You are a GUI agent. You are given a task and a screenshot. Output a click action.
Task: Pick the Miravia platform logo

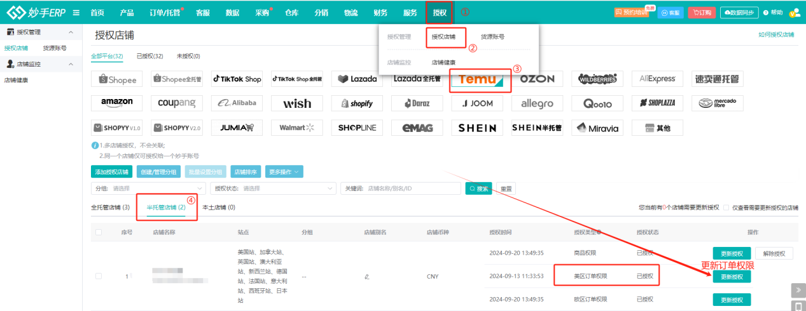point(598,128)
